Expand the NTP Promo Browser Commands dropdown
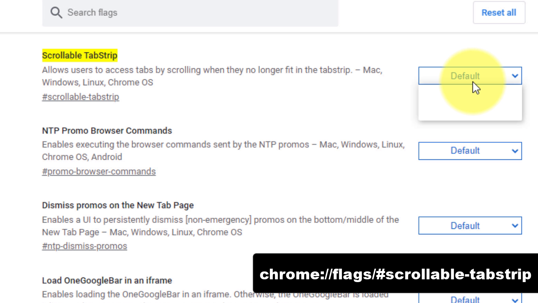Viewport: 538px width, 303px height. [x=470, y=151]
